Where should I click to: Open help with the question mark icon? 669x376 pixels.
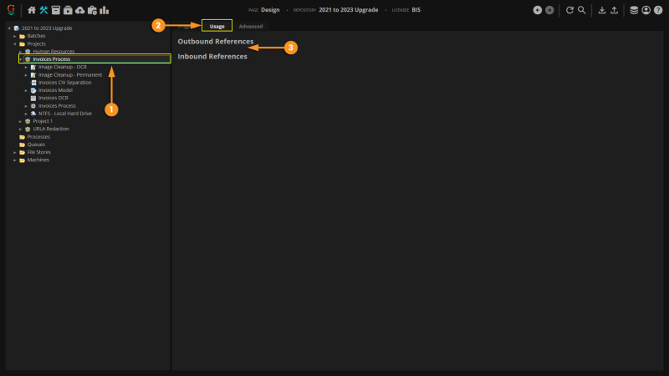pos(658,10)
